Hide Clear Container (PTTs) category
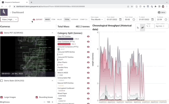The height and width of the screenshot is (104, 169). pyautogui.click(x=88, y=42)
